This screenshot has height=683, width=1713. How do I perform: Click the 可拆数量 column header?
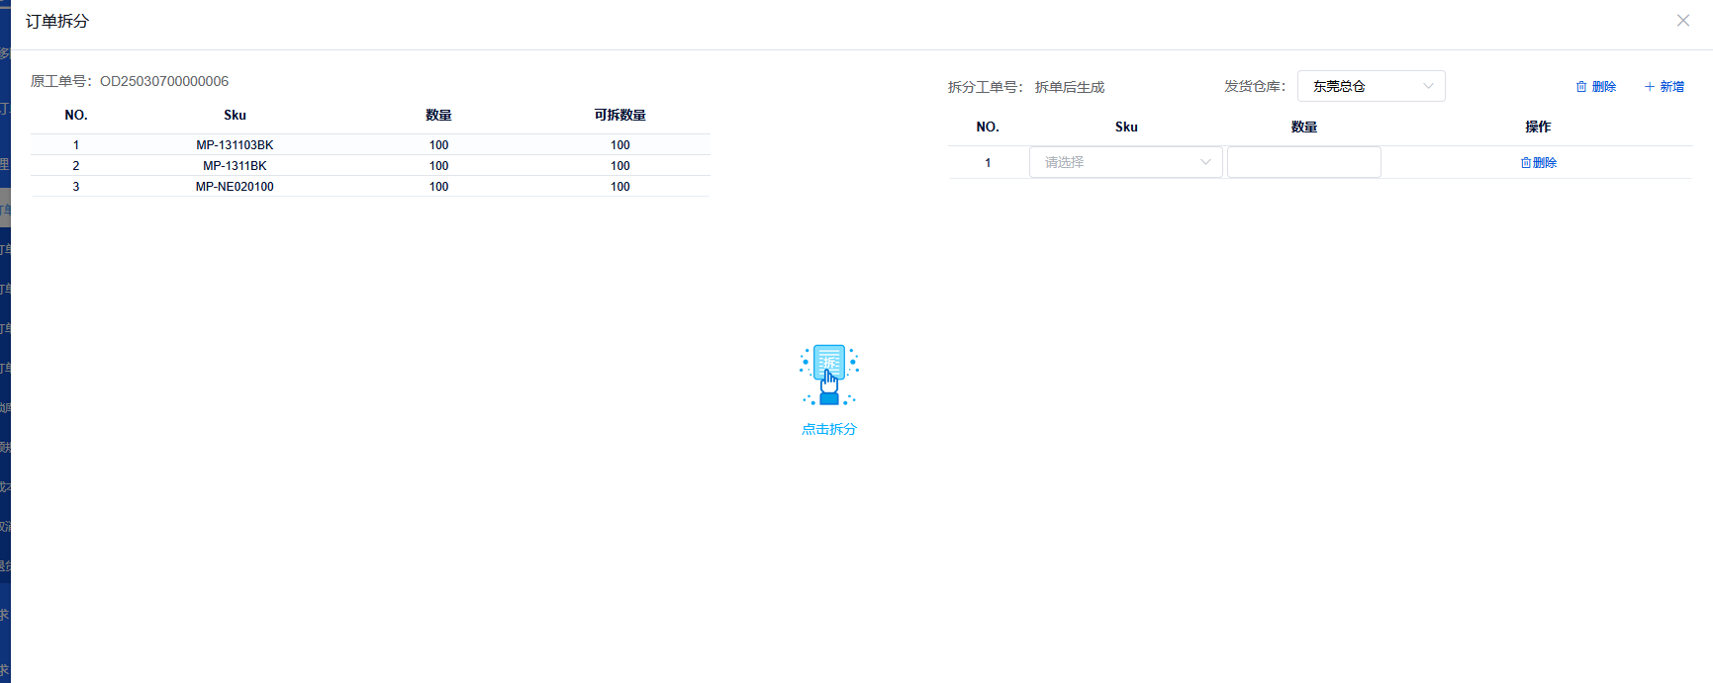(619, 116)
